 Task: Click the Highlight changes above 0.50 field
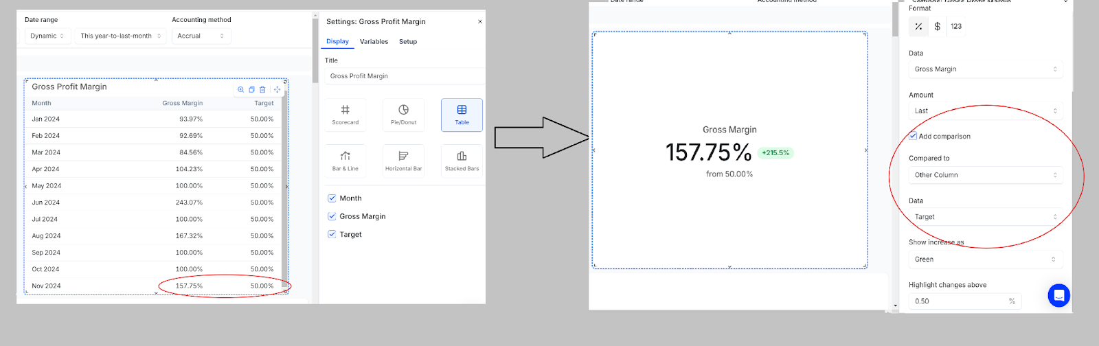click(x=965, y=301)
